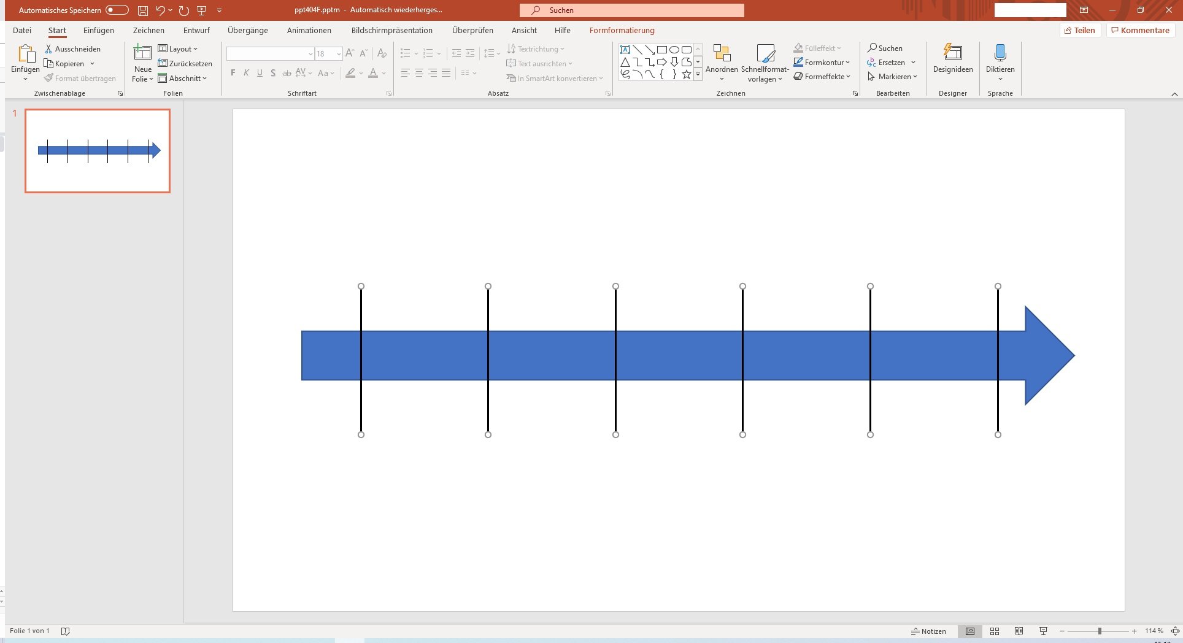Switch to the Animationen tab
Screen dimensions: 1183x643
click(309, 30)
